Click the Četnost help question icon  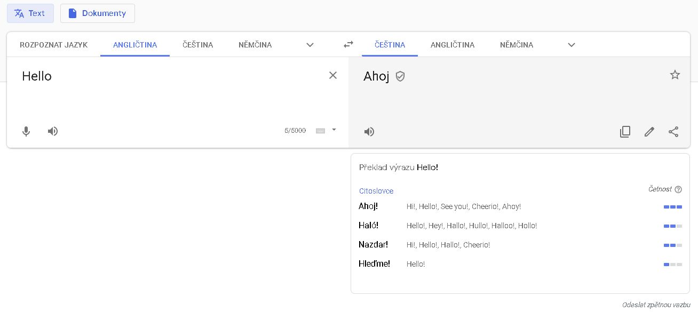(x=678, y=189)
